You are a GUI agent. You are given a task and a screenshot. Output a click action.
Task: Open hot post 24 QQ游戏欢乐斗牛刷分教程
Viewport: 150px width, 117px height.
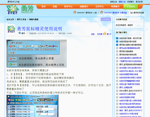pos(129,114)
